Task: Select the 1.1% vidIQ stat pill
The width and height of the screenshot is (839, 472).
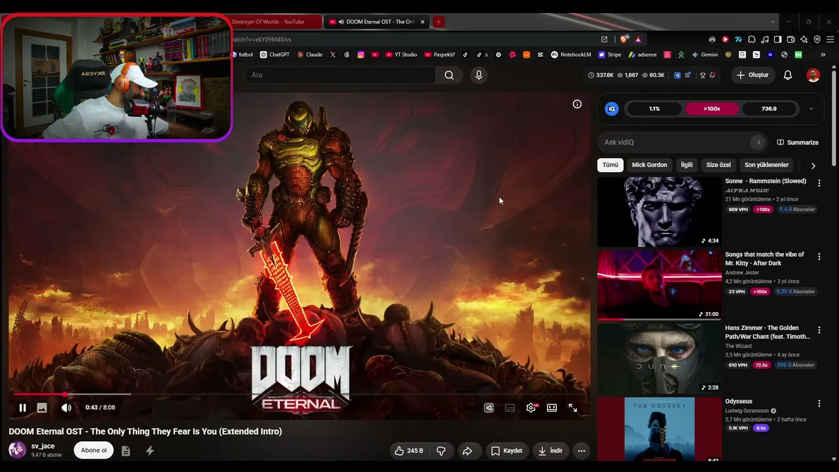Action: pyautogui.click(x=654, y=109)
